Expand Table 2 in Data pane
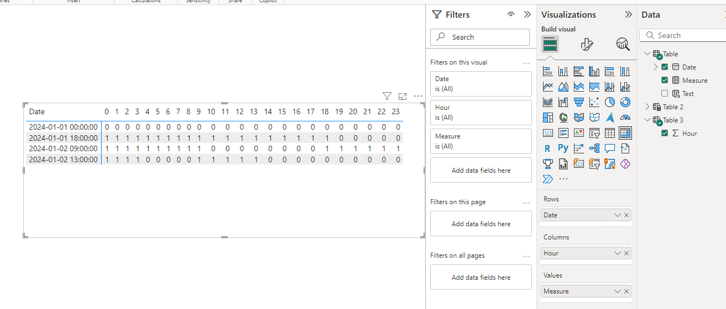726x309 pixels. 647,106
